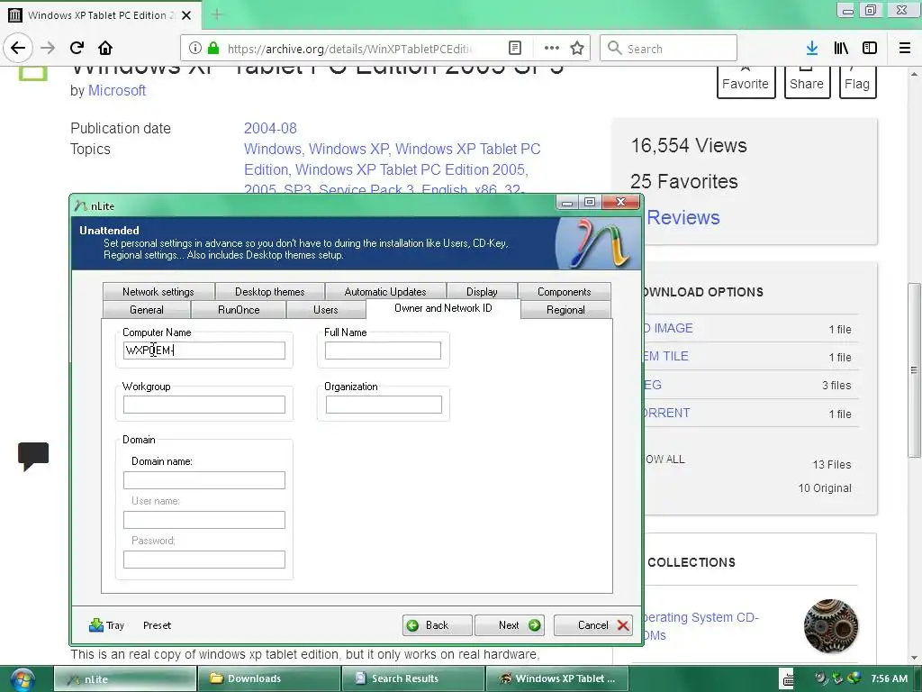Open the TORRENT download option
Viewport: 922px width, 692px height.
[x=666, y=413]
